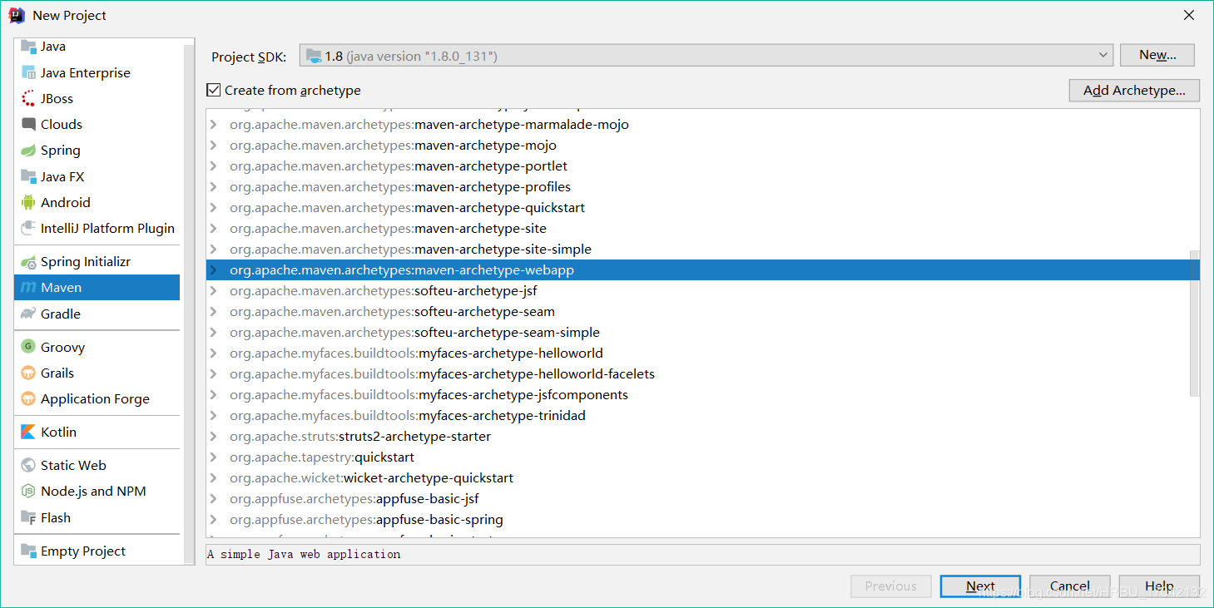Click the IntelliJ Platform Plugin icon
Image resolution: width=1214 pixels, height=608 pixels.
(29, 228)
